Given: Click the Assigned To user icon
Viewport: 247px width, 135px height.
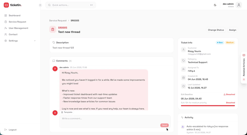Looking at the screenshot, I should [x=183, y=69].
